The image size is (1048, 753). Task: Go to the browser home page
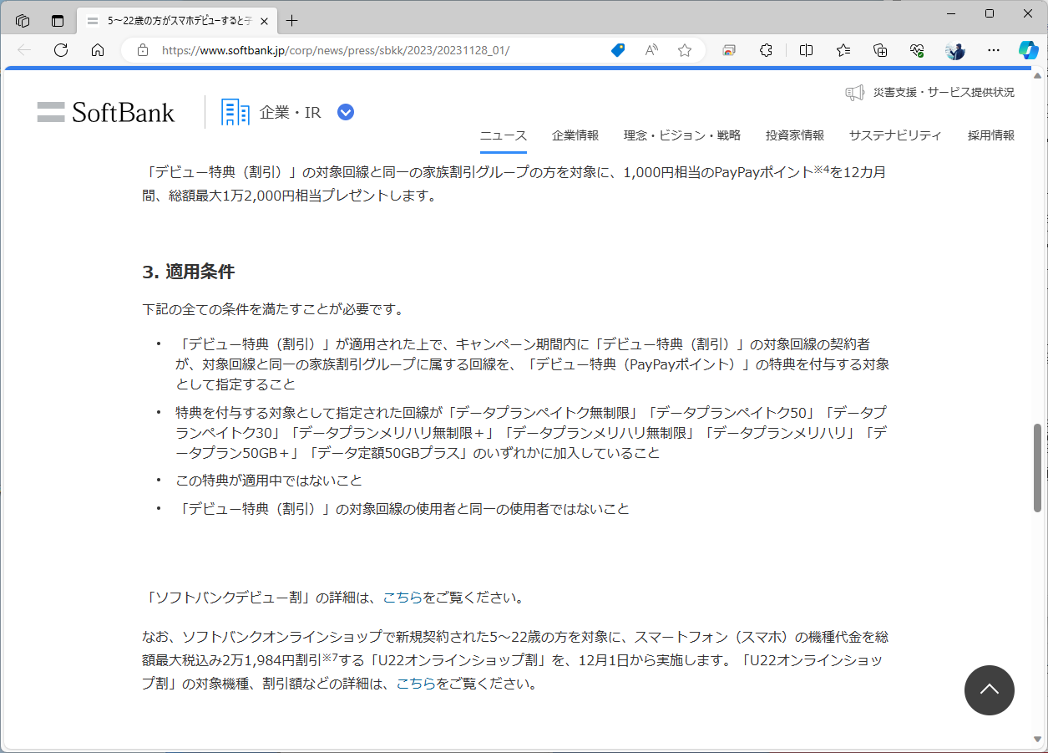pos(98,50)
